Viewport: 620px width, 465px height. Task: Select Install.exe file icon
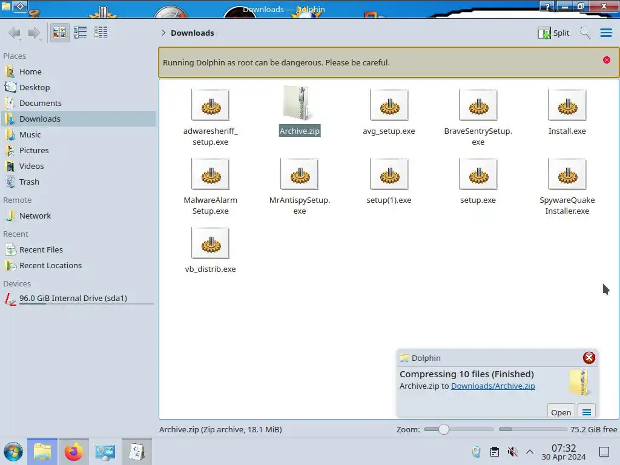point(567,105)
